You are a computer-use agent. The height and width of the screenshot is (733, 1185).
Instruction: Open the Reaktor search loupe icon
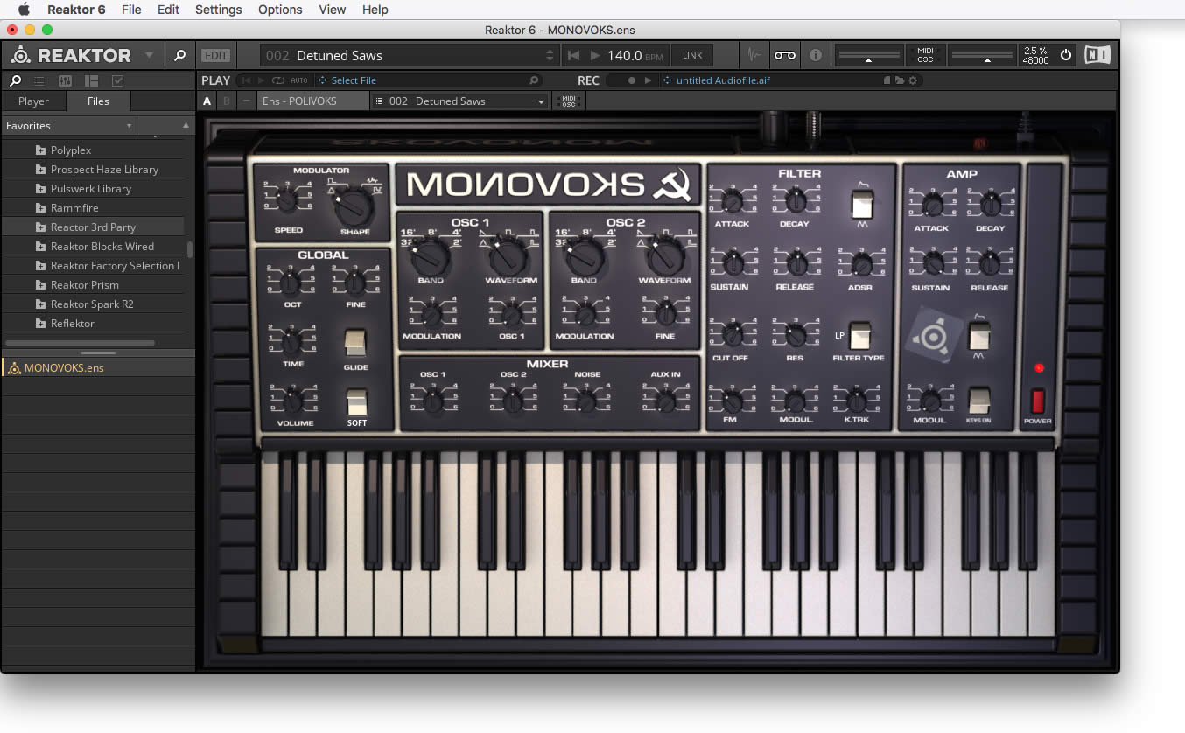pos(180,54)
